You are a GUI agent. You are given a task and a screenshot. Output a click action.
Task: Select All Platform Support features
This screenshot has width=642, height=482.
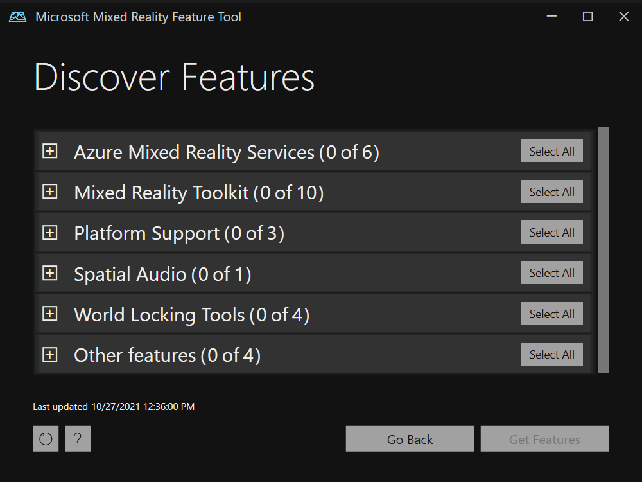click(551, 233)
